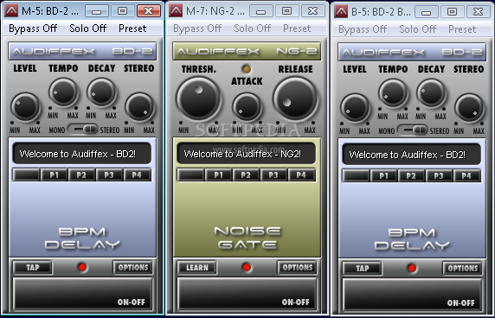
Task: Select preset P1 in M-5 BD-2 window
Action: (x=54, y=175)
